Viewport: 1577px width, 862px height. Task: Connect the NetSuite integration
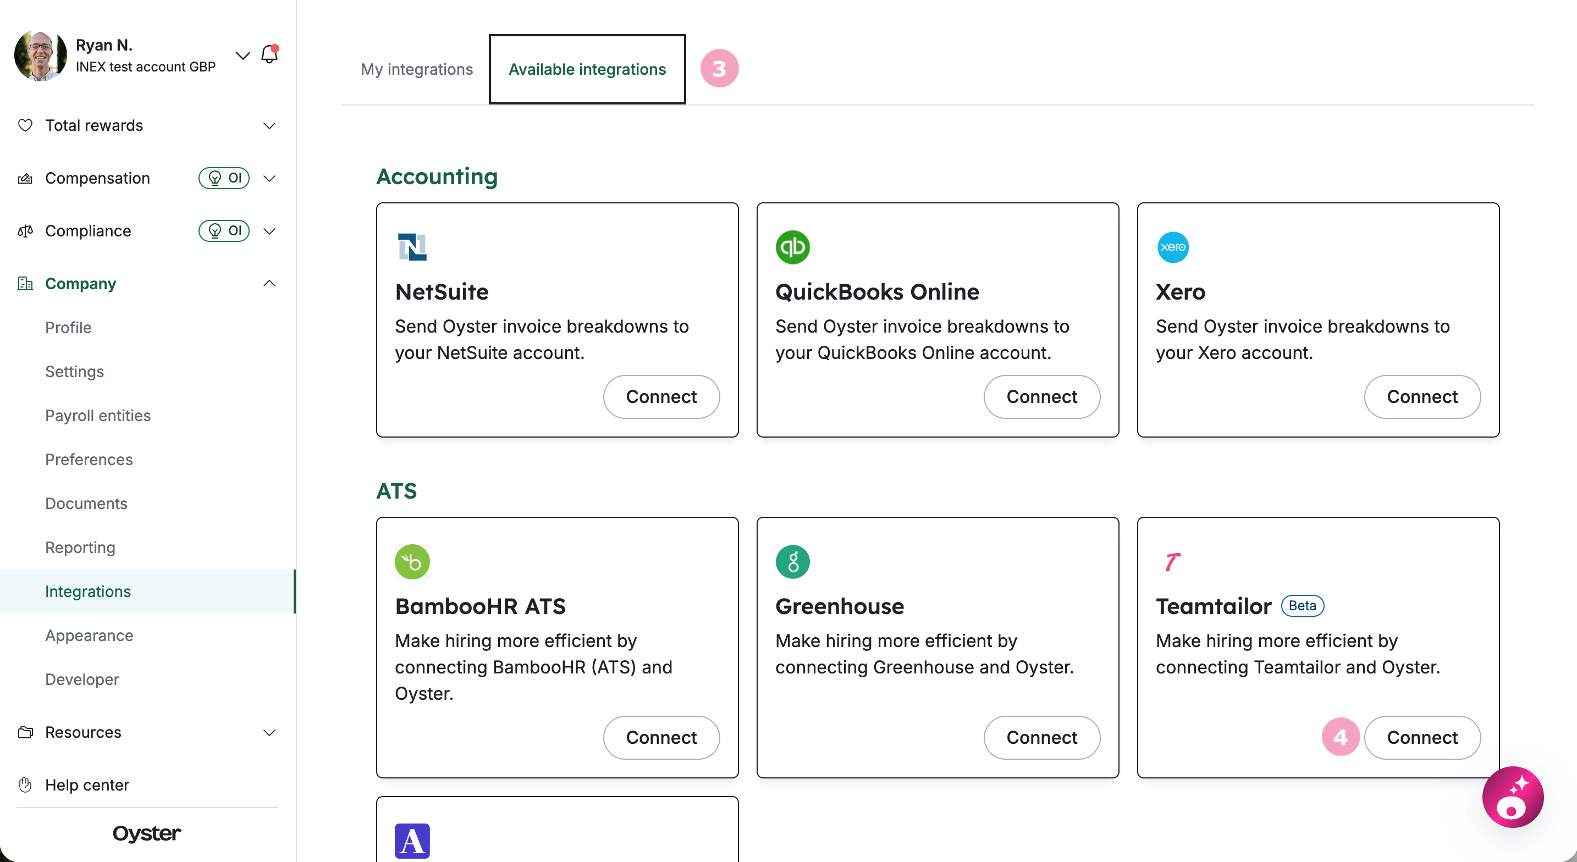661,397
